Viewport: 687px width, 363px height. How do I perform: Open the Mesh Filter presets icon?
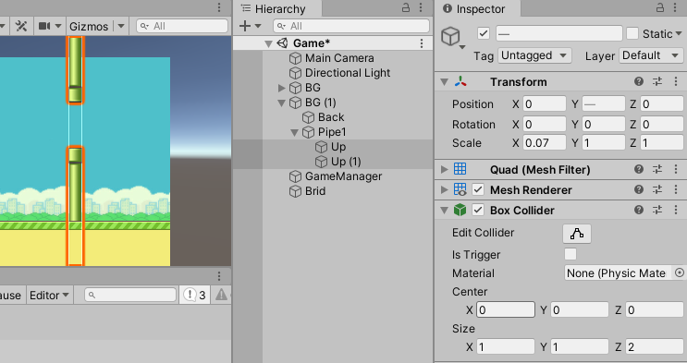(x=657, y=169)
